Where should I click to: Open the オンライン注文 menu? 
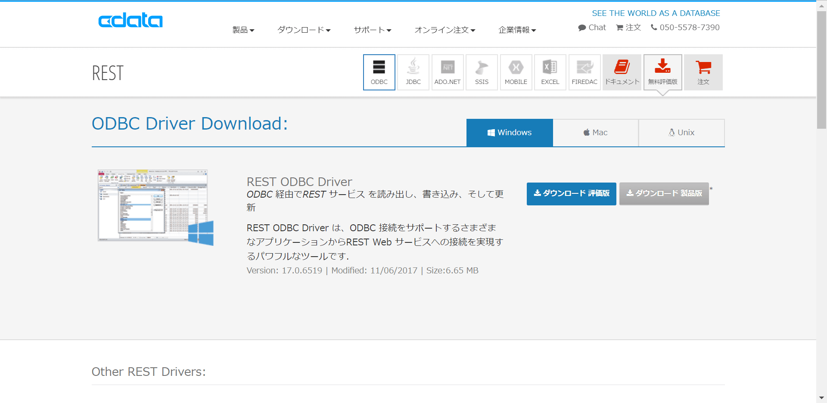pos(445,30)
